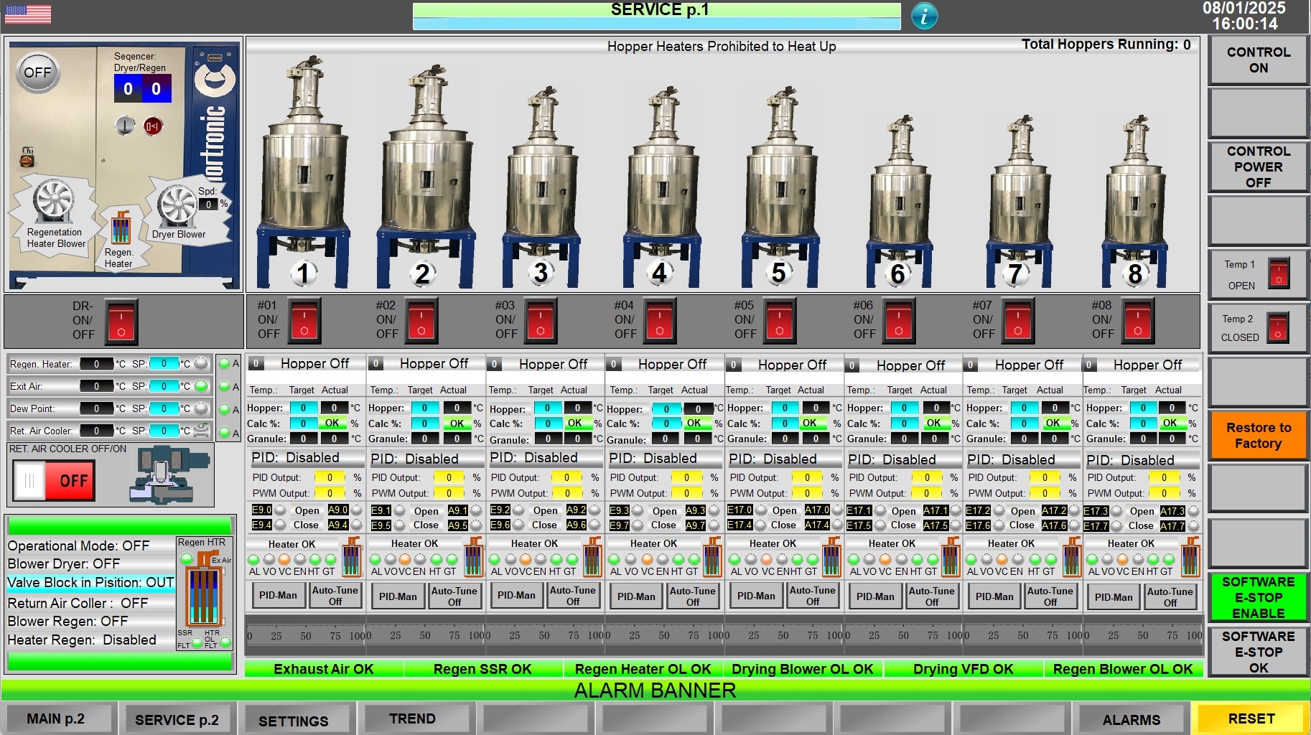Click the Regeneration Heater Blower fan icon
Viewport: 1311px width, 735px height.
54,202
